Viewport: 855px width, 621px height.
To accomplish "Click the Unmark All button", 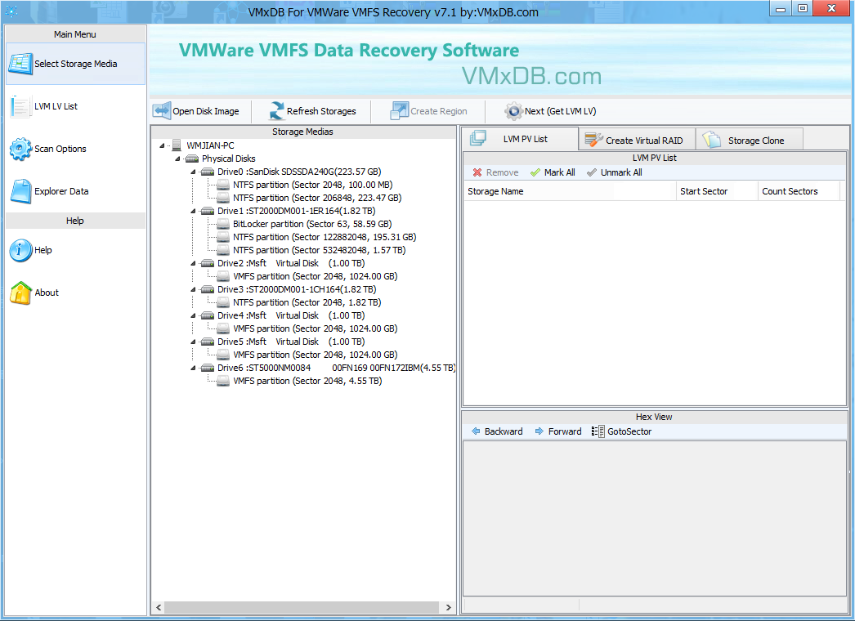I will click(x=615, y=172).
